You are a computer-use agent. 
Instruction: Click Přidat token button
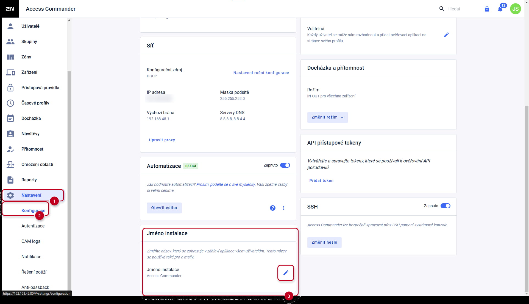point(321,181)
